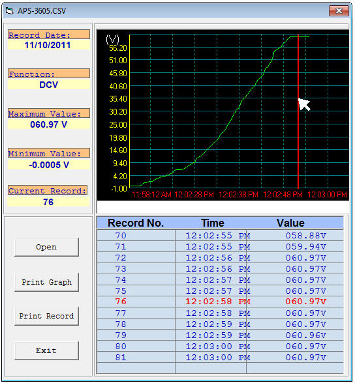Select record 79 with value 060.96V
This screenshot has height=383, width=355.
point(220,335)
